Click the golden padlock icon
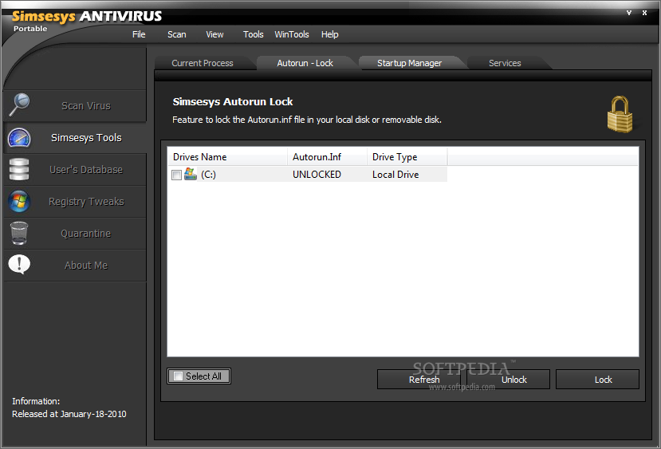661x449 pixels. pyautogui.click(x=620, y=114)
